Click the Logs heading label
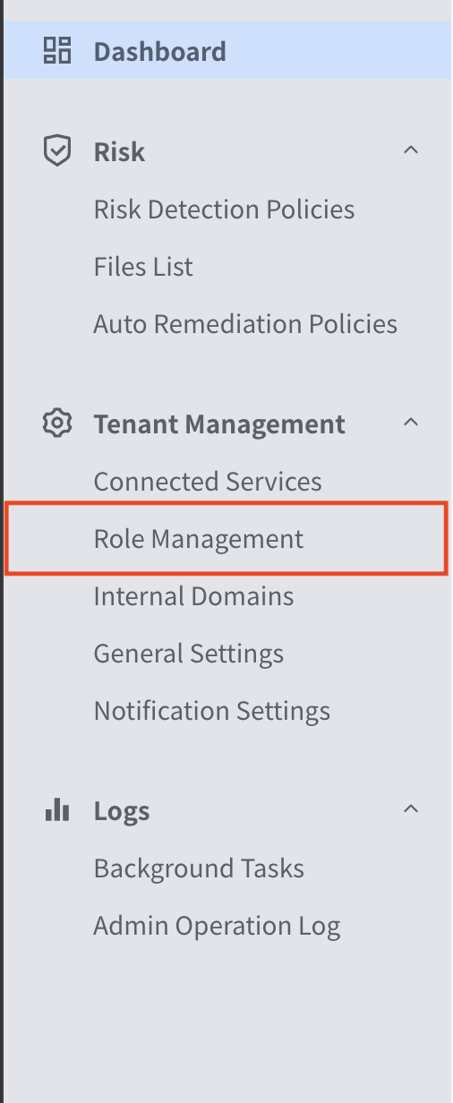This screenshot has width=453, height=1103. tap(122, 811)
